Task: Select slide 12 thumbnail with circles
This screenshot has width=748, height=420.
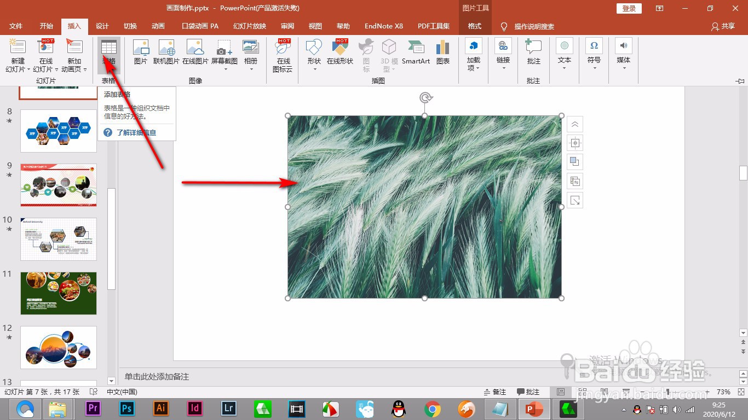Action: 59,348
